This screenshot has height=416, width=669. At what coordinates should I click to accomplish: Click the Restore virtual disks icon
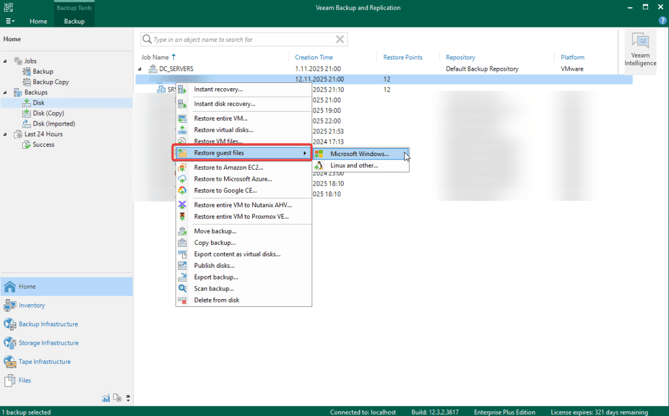tap(182, 130)
